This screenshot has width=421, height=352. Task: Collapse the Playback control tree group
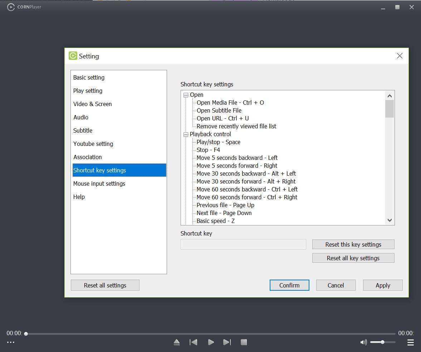click(186, 134)
